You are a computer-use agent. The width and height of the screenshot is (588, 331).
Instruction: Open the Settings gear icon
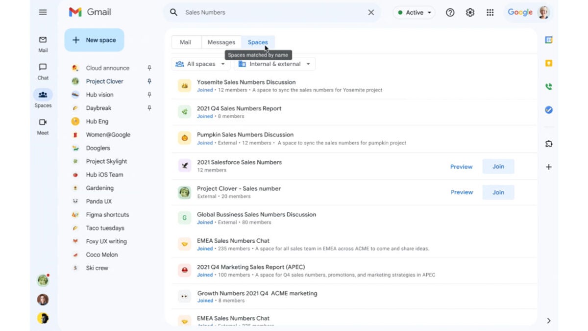pos(470,13)
